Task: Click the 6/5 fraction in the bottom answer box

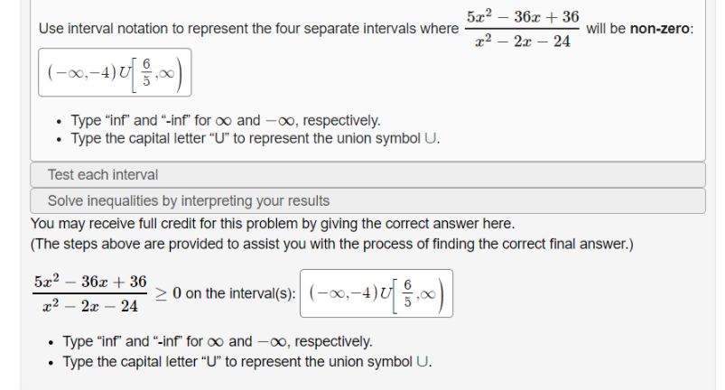Action: pyautogui.click(x=408, y=292)
